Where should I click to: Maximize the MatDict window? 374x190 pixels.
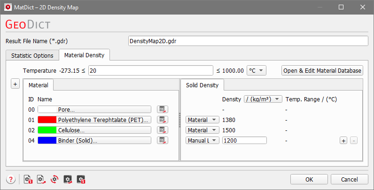(x=341, y=7)
